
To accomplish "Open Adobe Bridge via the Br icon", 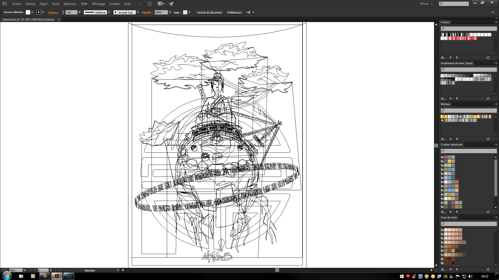I will (x=140, y=4).
